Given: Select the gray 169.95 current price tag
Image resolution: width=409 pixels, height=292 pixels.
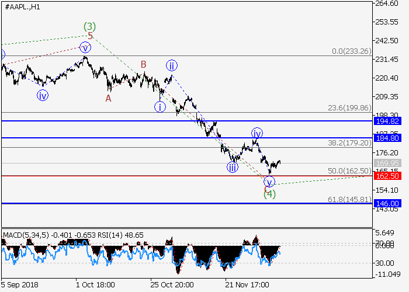Looking at the screenshot, I should [x=386, y=164].
